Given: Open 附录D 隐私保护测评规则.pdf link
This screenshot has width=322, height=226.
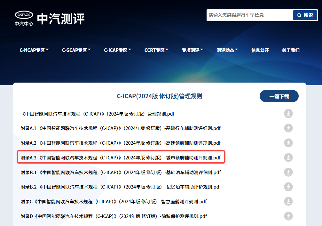Looking at the screenshot, I should coord(114,216).
